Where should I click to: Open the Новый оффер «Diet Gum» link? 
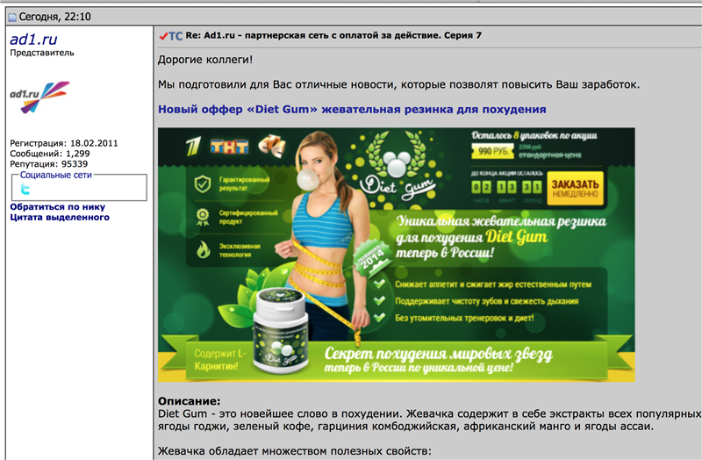pyautogui.click(x=352, y=109)
